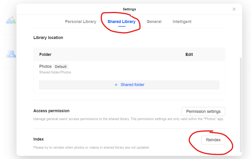Click the shared users icon behind the dialog

(11, 54)
